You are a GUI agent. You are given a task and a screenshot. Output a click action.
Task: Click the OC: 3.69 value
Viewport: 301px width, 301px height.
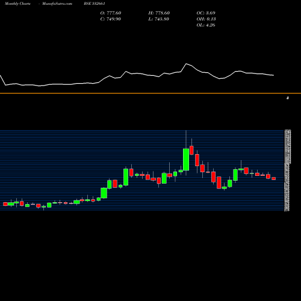(206, 13)
